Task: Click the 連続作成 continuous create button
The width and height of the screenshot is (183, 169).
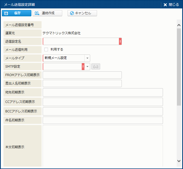Action: (47, 13)
